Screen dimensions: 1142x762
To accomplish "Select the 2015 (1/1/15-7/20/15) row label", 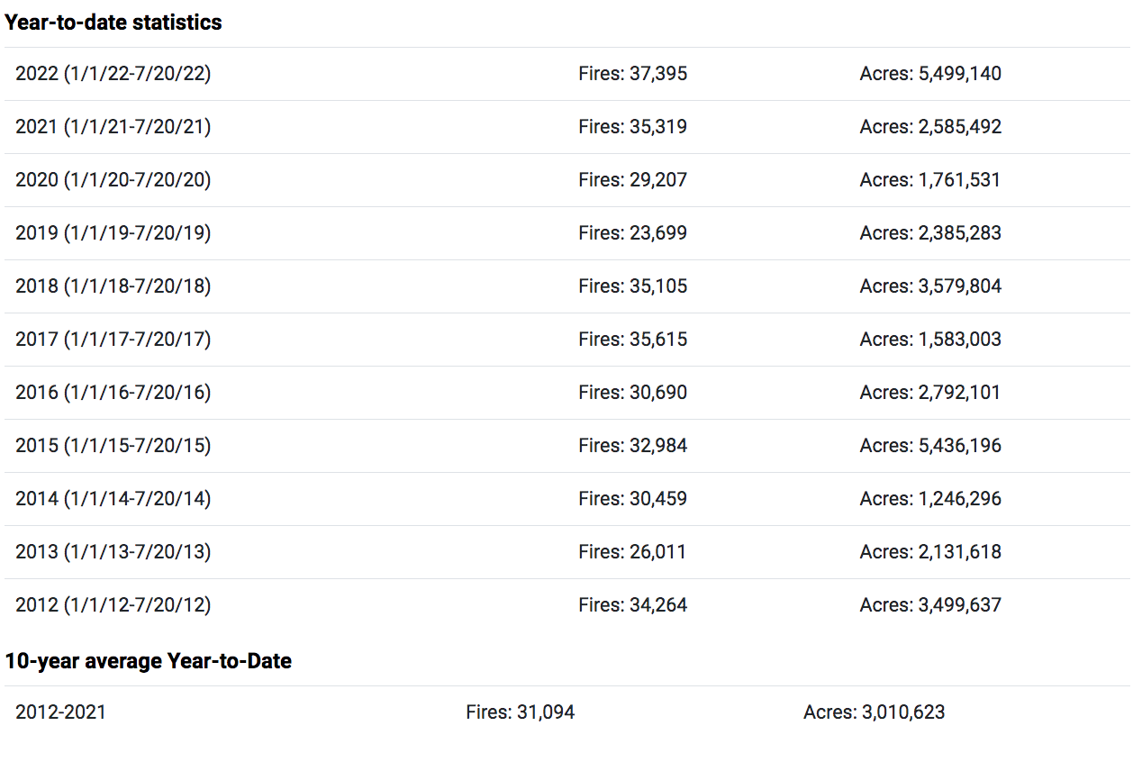I will (x=113, y=446).
